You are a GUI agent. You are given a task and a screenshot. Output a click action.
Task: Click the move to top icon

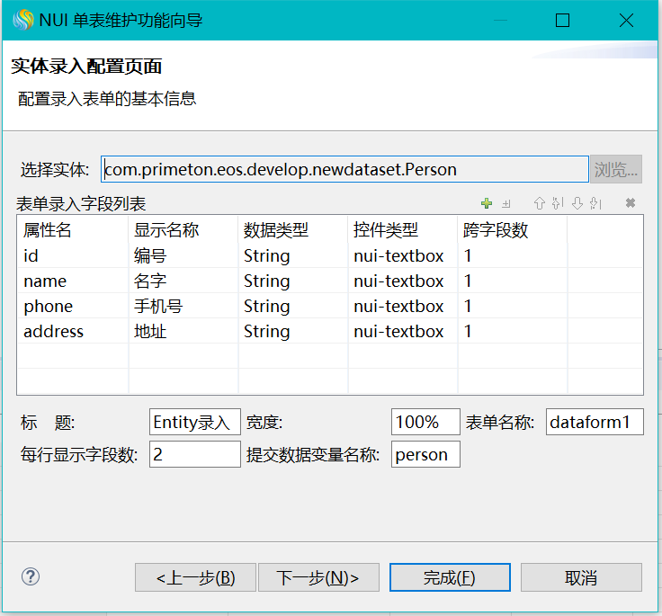coord(558,203)
